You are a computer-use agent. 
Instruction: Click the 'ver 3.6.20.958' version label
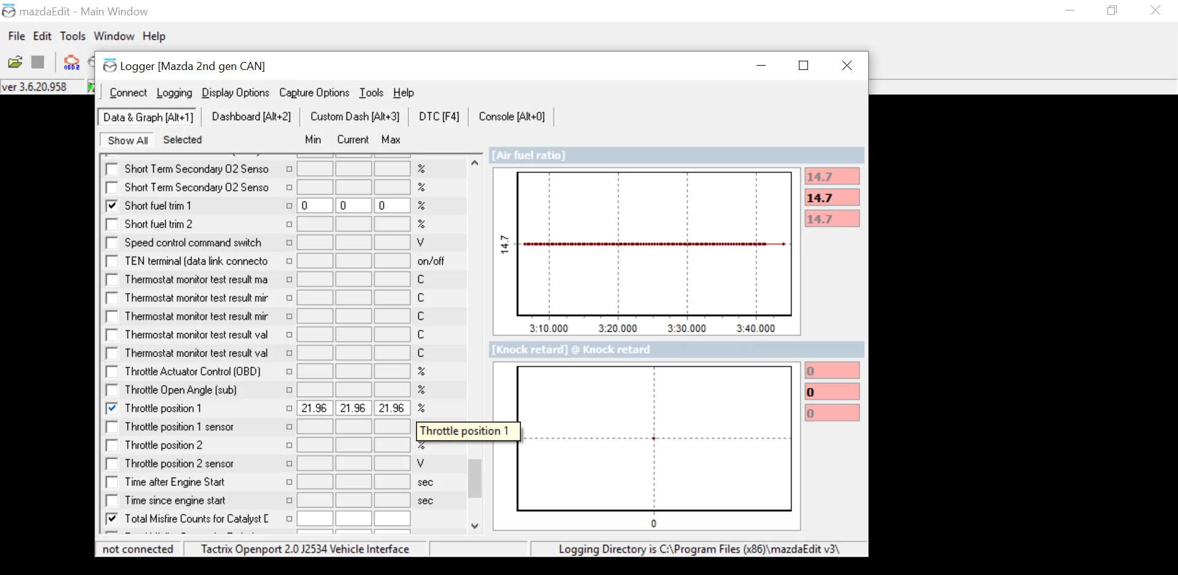34,87
